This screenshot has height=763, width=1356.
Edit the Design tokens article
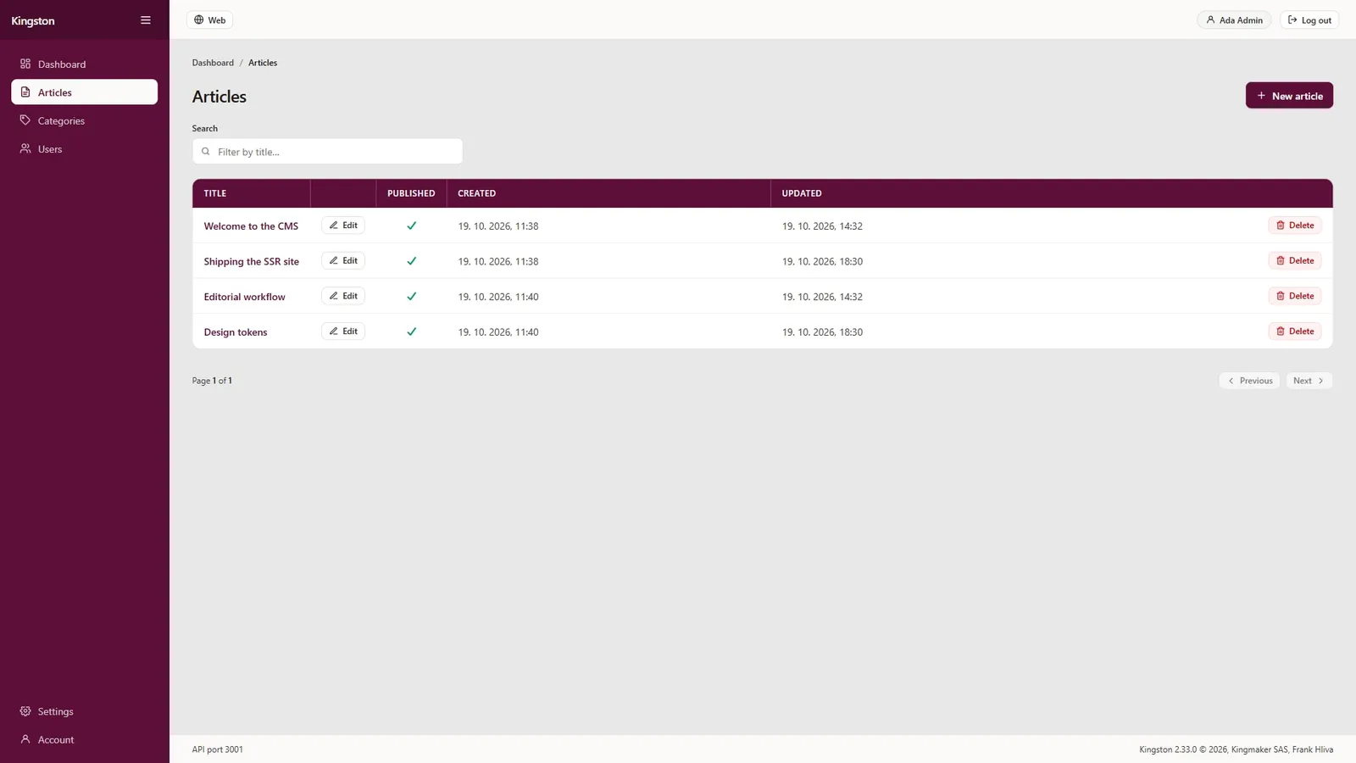343,331
